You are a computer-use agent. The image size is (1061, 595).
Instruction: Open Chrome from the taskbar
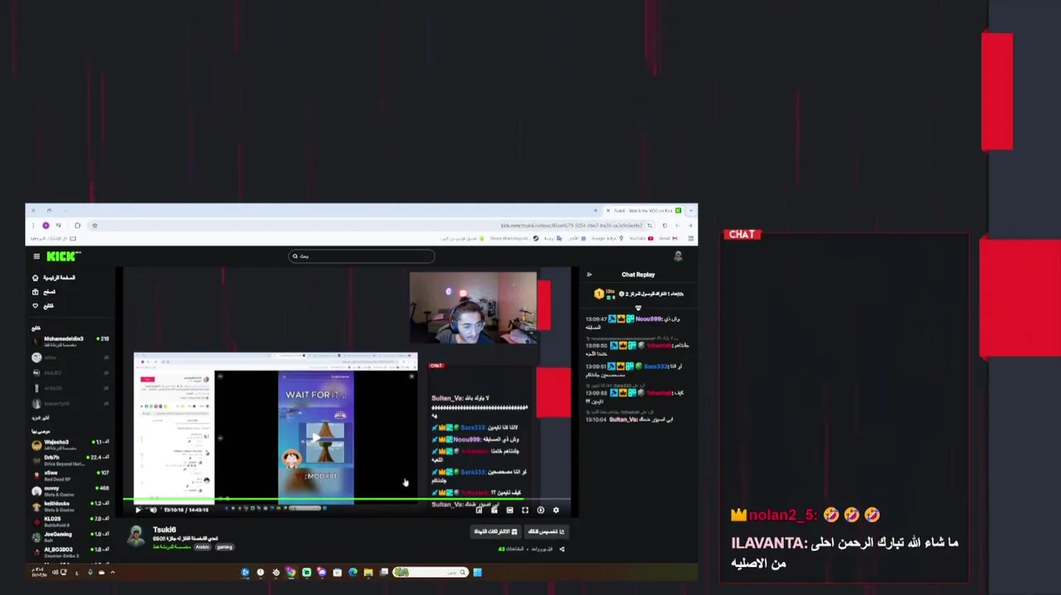click(290, 572)
